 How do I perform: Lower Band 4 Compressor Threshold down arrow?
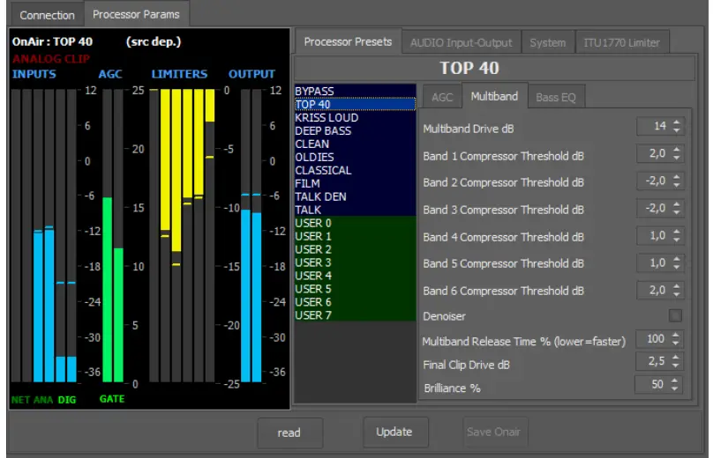[x=677, y=240]
